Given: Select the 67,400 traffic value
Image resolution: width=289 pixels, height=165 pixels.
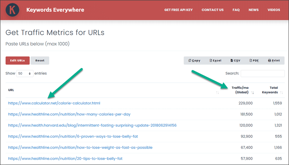Looking at the screenshot, I should pyautogui.click(x=247, y=148).
